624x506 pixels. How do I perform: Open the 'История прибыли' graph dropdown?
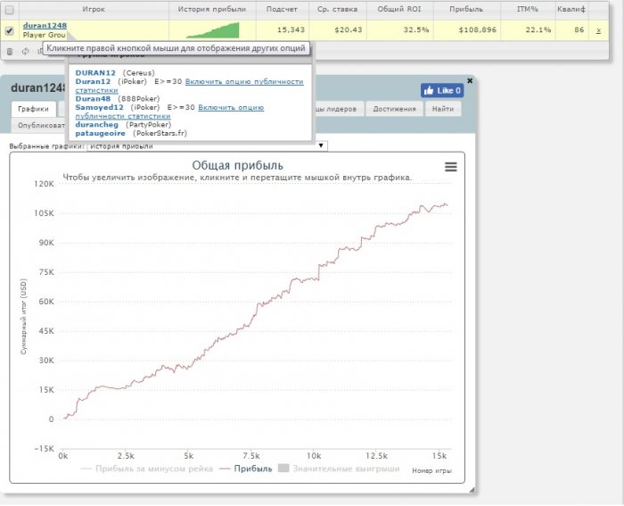tap(207, 145)
